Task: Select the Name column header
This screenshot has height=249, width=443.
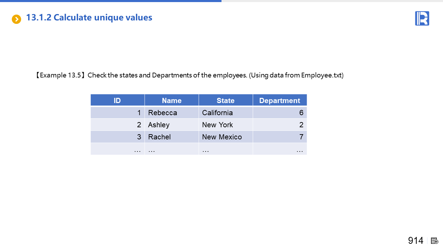Action: 172,100
